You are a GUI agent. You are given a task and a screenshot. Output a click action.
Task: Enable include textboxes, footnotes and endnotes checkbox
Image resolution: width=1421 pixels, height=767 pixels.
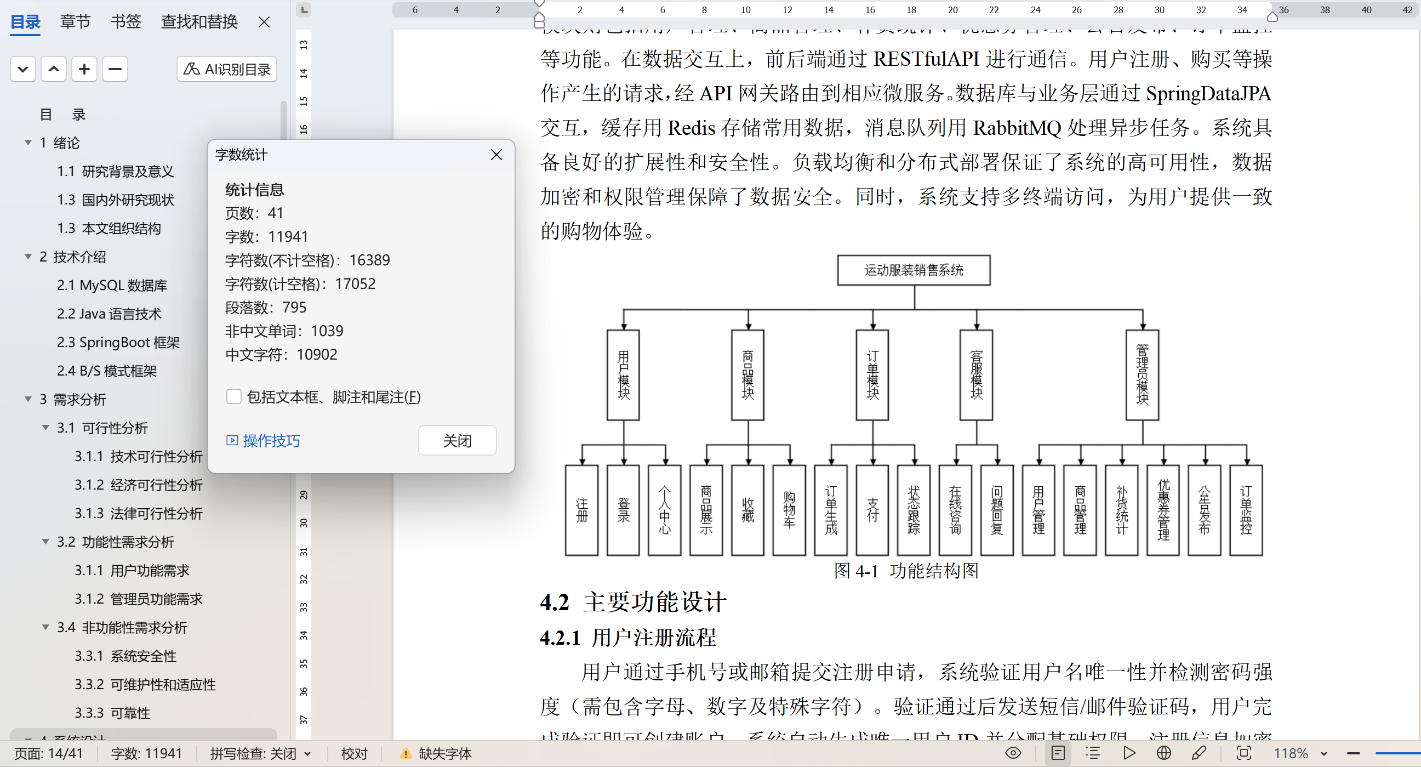[x=234, y=397]
